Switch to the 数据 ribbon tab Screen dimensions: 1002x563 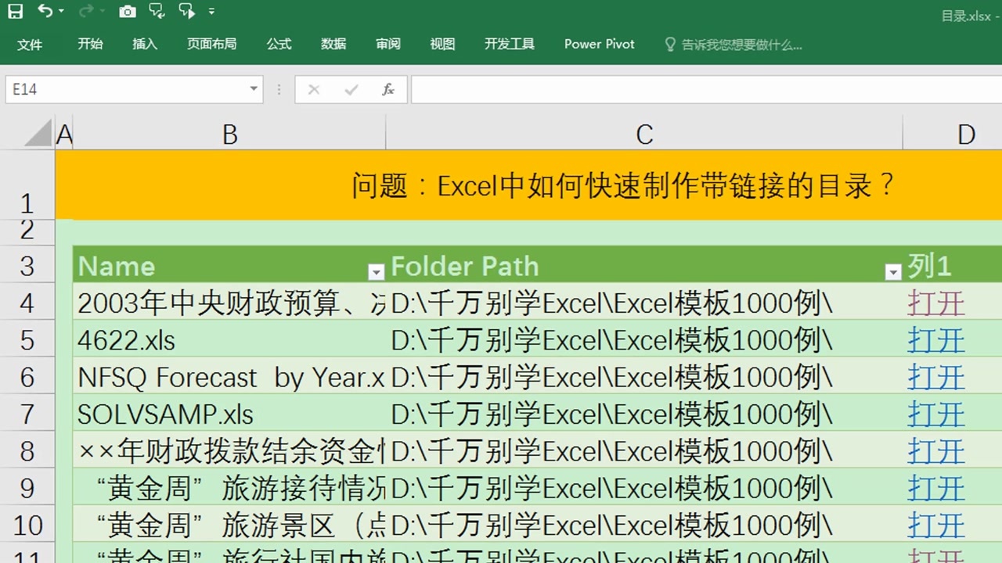333,45
